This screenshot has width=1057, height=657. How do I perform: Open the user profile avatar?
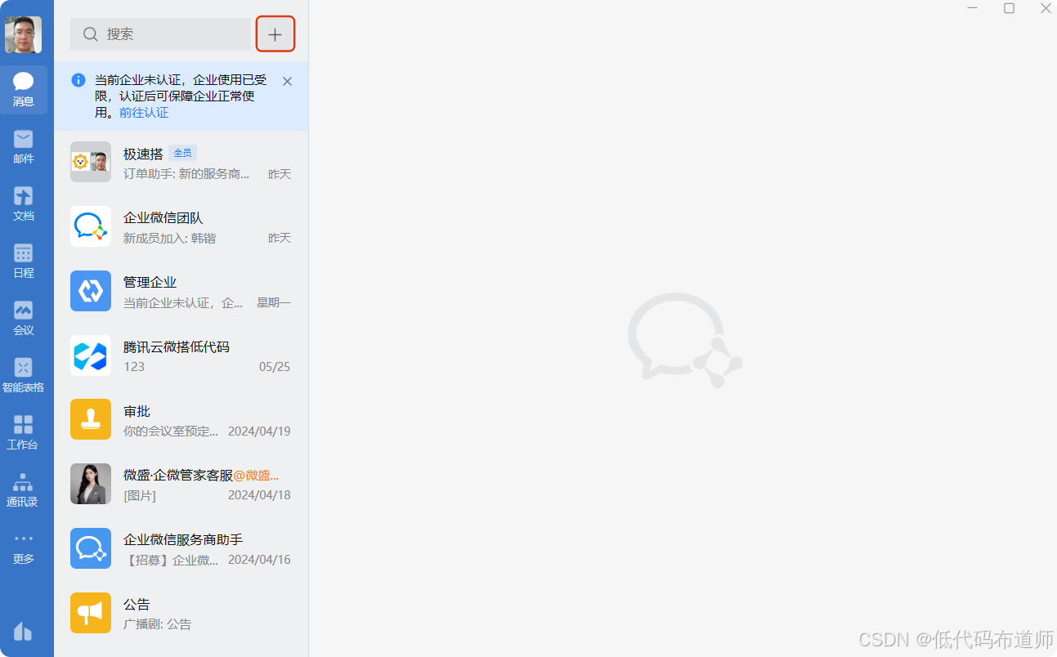(23, 34)
